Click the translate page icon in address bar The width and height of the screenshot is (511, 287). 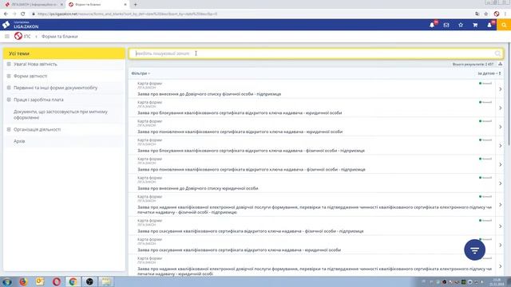(x=477, y=14)
